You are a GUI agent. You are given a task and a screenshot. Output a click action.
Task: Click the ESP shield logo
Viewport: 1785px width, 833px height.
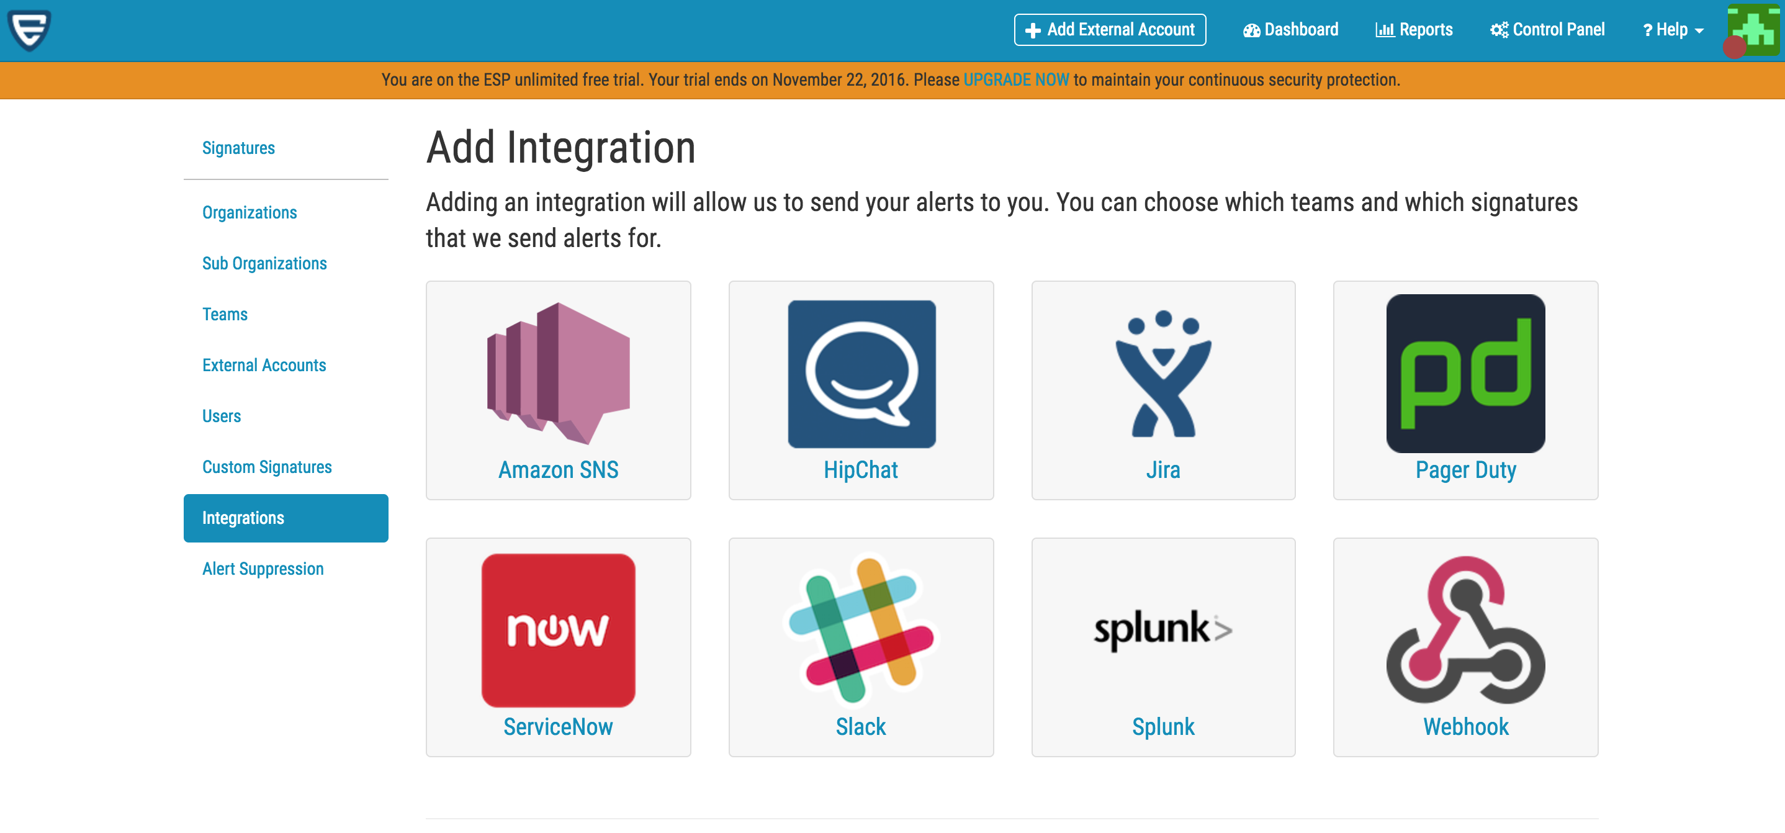click(x=29, y=30)
